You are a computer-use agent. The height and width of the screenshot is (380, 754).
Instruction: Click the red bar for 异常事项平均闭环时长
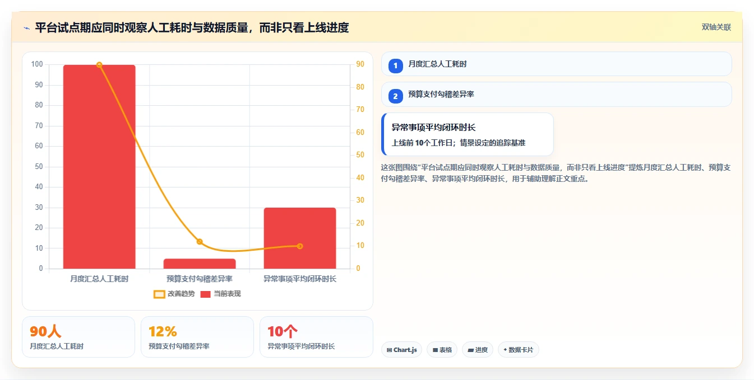[x=300, y=238]
